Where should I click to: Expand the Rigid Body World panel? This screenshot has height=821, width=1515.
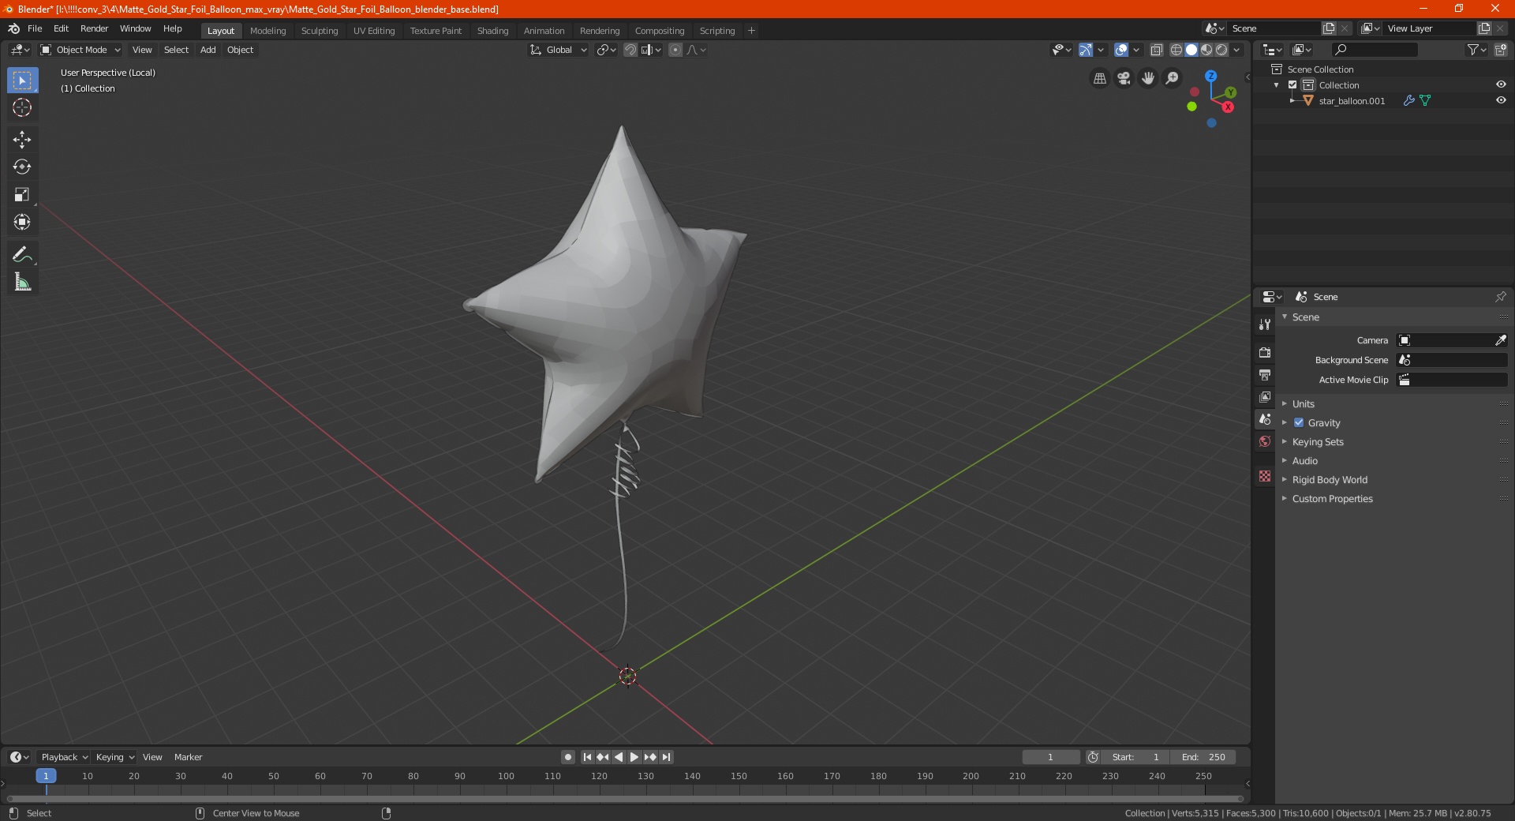1330,479
